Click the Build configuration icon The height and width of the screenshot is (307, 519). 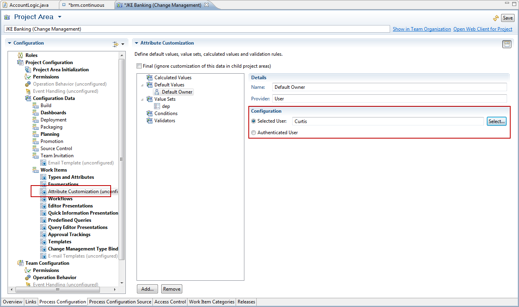tap(35, 106)
